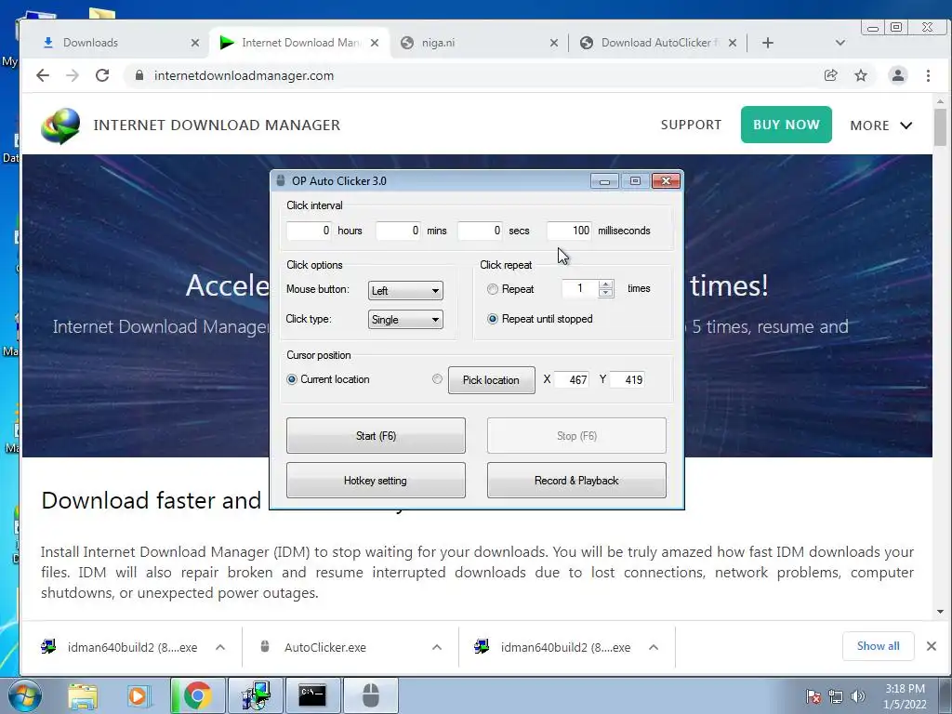Expand options for the first idman640build2 download
Viewport: 952px width, 714px height.
click(220, 647)
